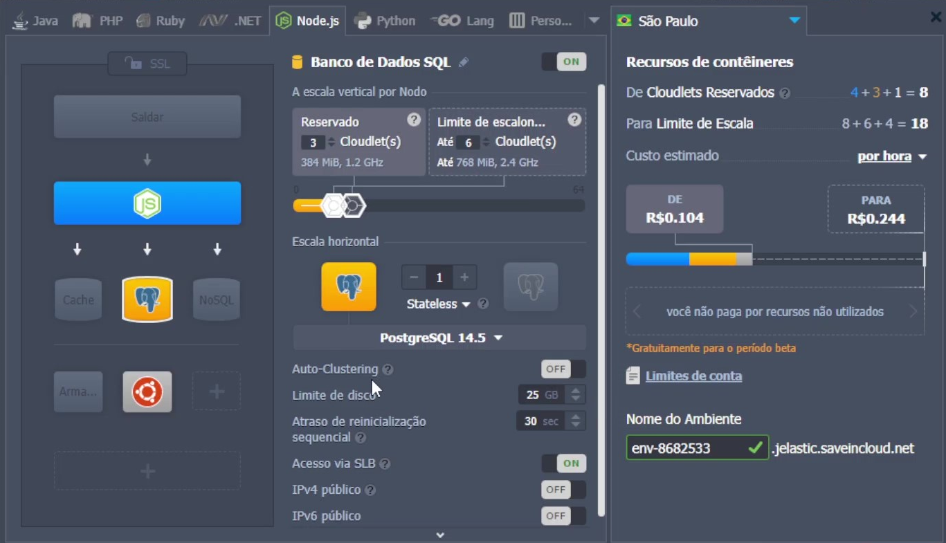Toggle IPv4 público switch

pyautogui.click(x=563, y=490)
